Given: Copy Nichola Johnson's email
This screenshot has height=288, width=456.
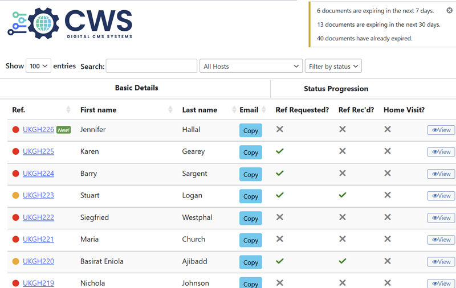Looking at the screenshot, I should [x=251, y=283].
